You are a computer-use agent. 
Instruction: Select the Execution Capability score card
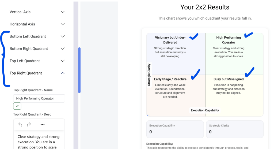175,129
